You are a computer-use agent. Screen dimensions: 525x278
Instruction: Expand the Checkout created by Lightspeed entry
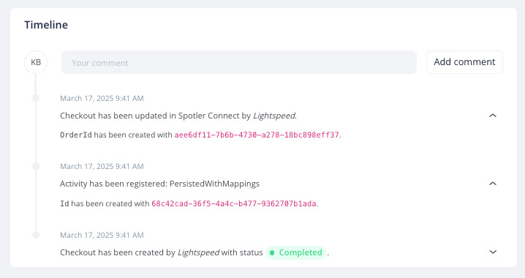[493, 252]
